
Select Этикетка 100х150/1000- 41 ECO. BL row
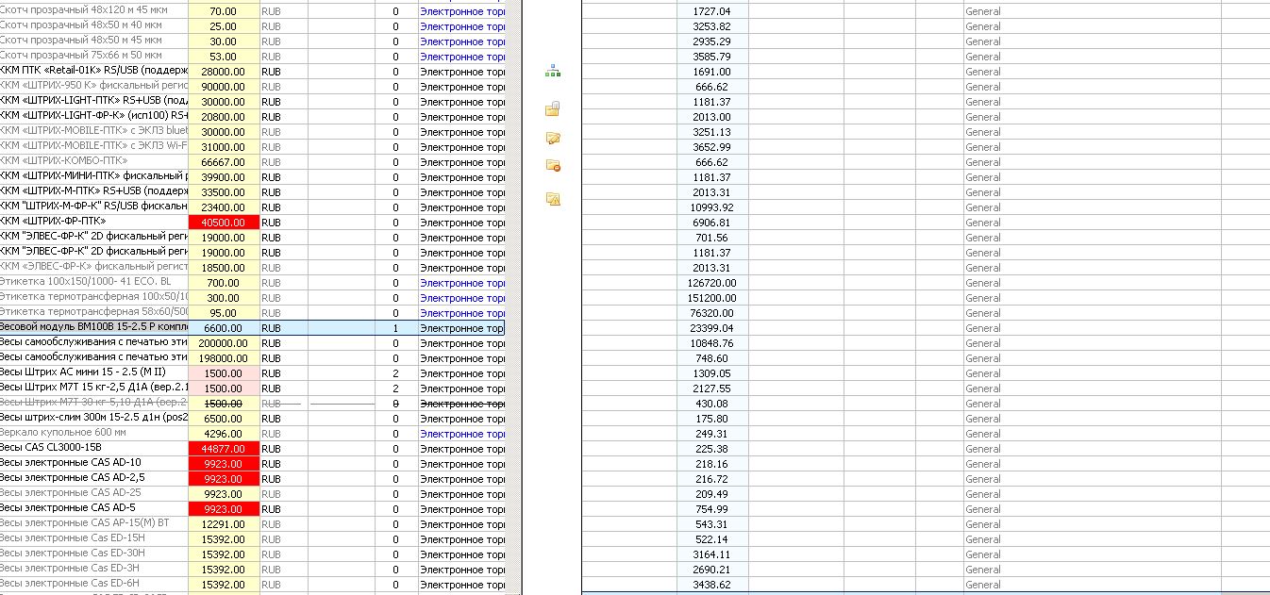click(x=253, y=283)
